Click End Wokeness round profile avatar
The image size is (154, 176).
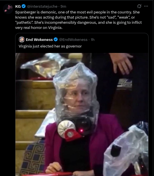[x=22, y=39]
